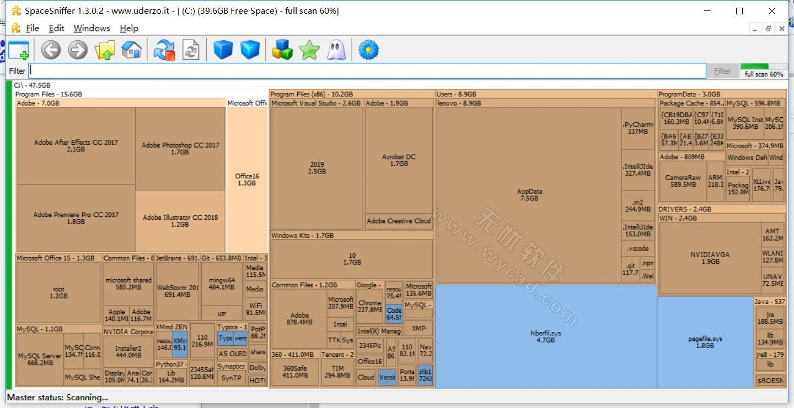This screenshot has width=794, height=408.
Task: Open the File menu
Action: [32, 28]
